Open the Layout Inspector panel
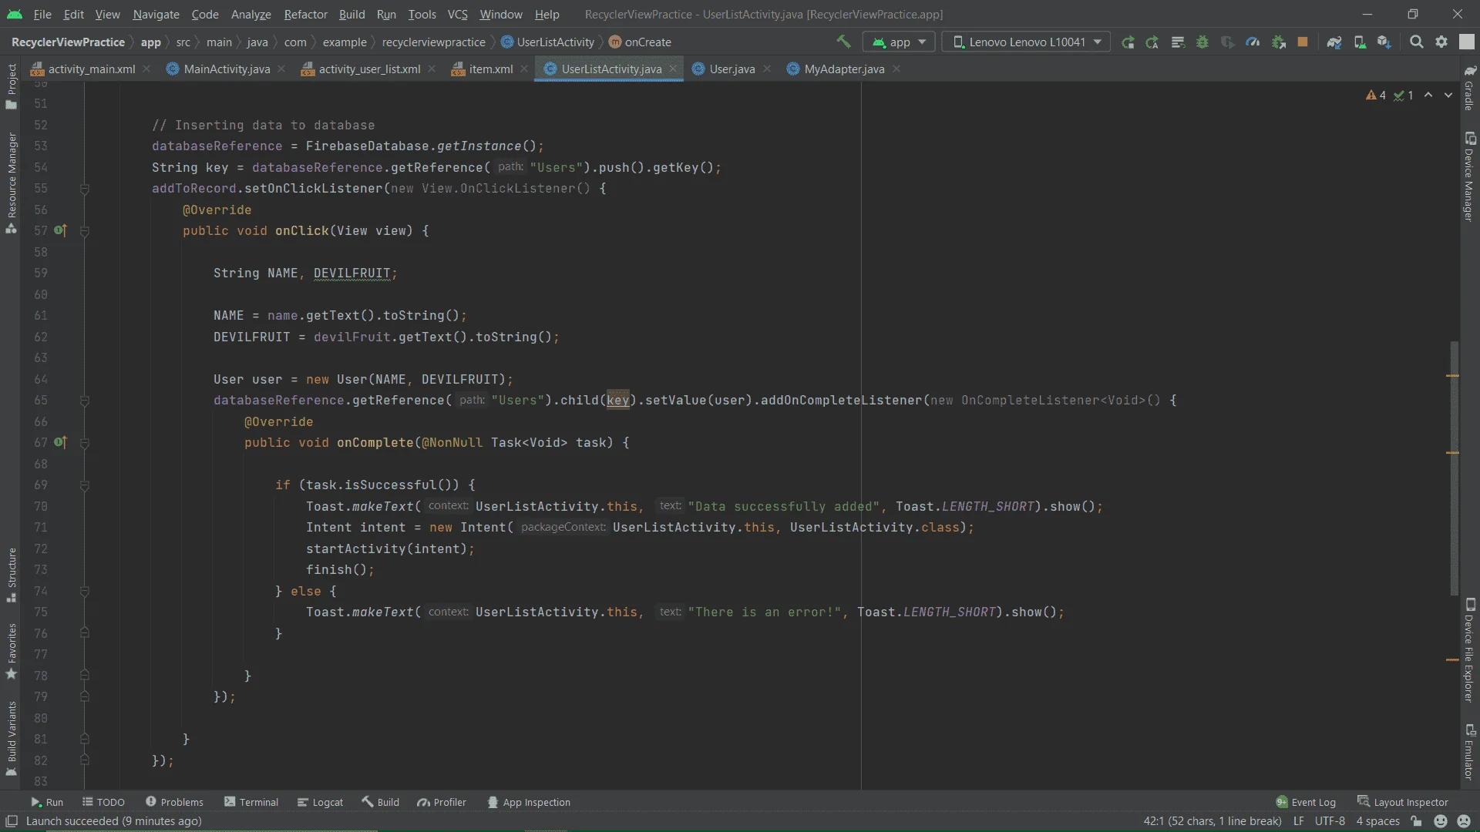The image size is (1480, 832). (x=1403, y=802)
